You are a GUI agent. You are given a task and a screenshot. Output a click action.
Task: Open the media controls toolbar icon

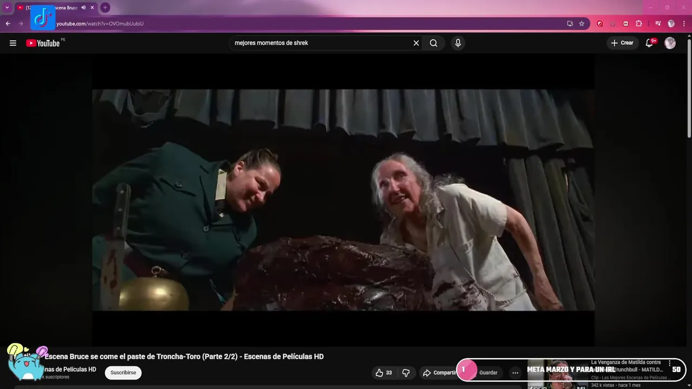(658, 24)
